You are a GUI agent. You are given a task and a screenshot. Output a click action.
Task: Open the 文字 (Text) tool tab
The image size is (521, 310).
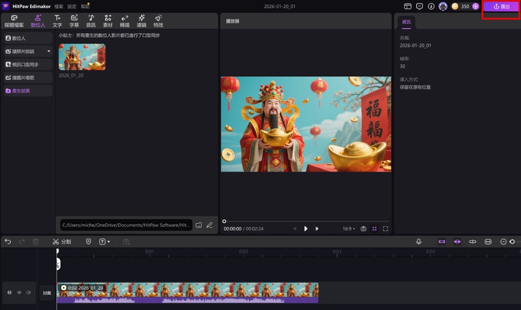[57, 20]
